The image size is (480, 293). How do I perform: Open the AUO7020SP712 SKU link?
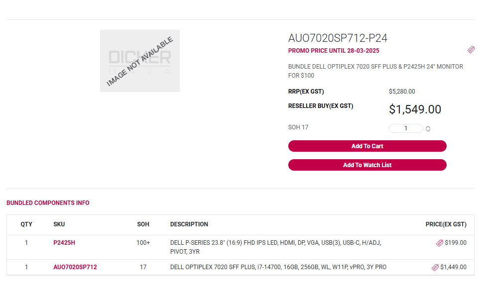(x=75, y=267)
